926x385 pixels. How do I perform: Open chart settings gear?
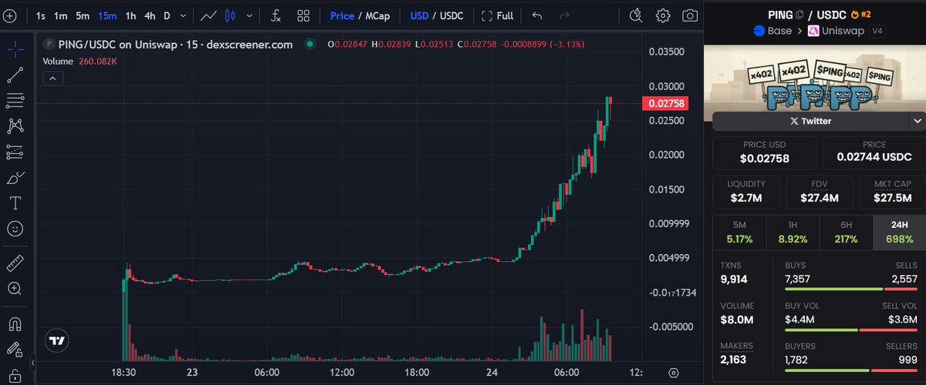pyautogui.click(x=663, y=15)
